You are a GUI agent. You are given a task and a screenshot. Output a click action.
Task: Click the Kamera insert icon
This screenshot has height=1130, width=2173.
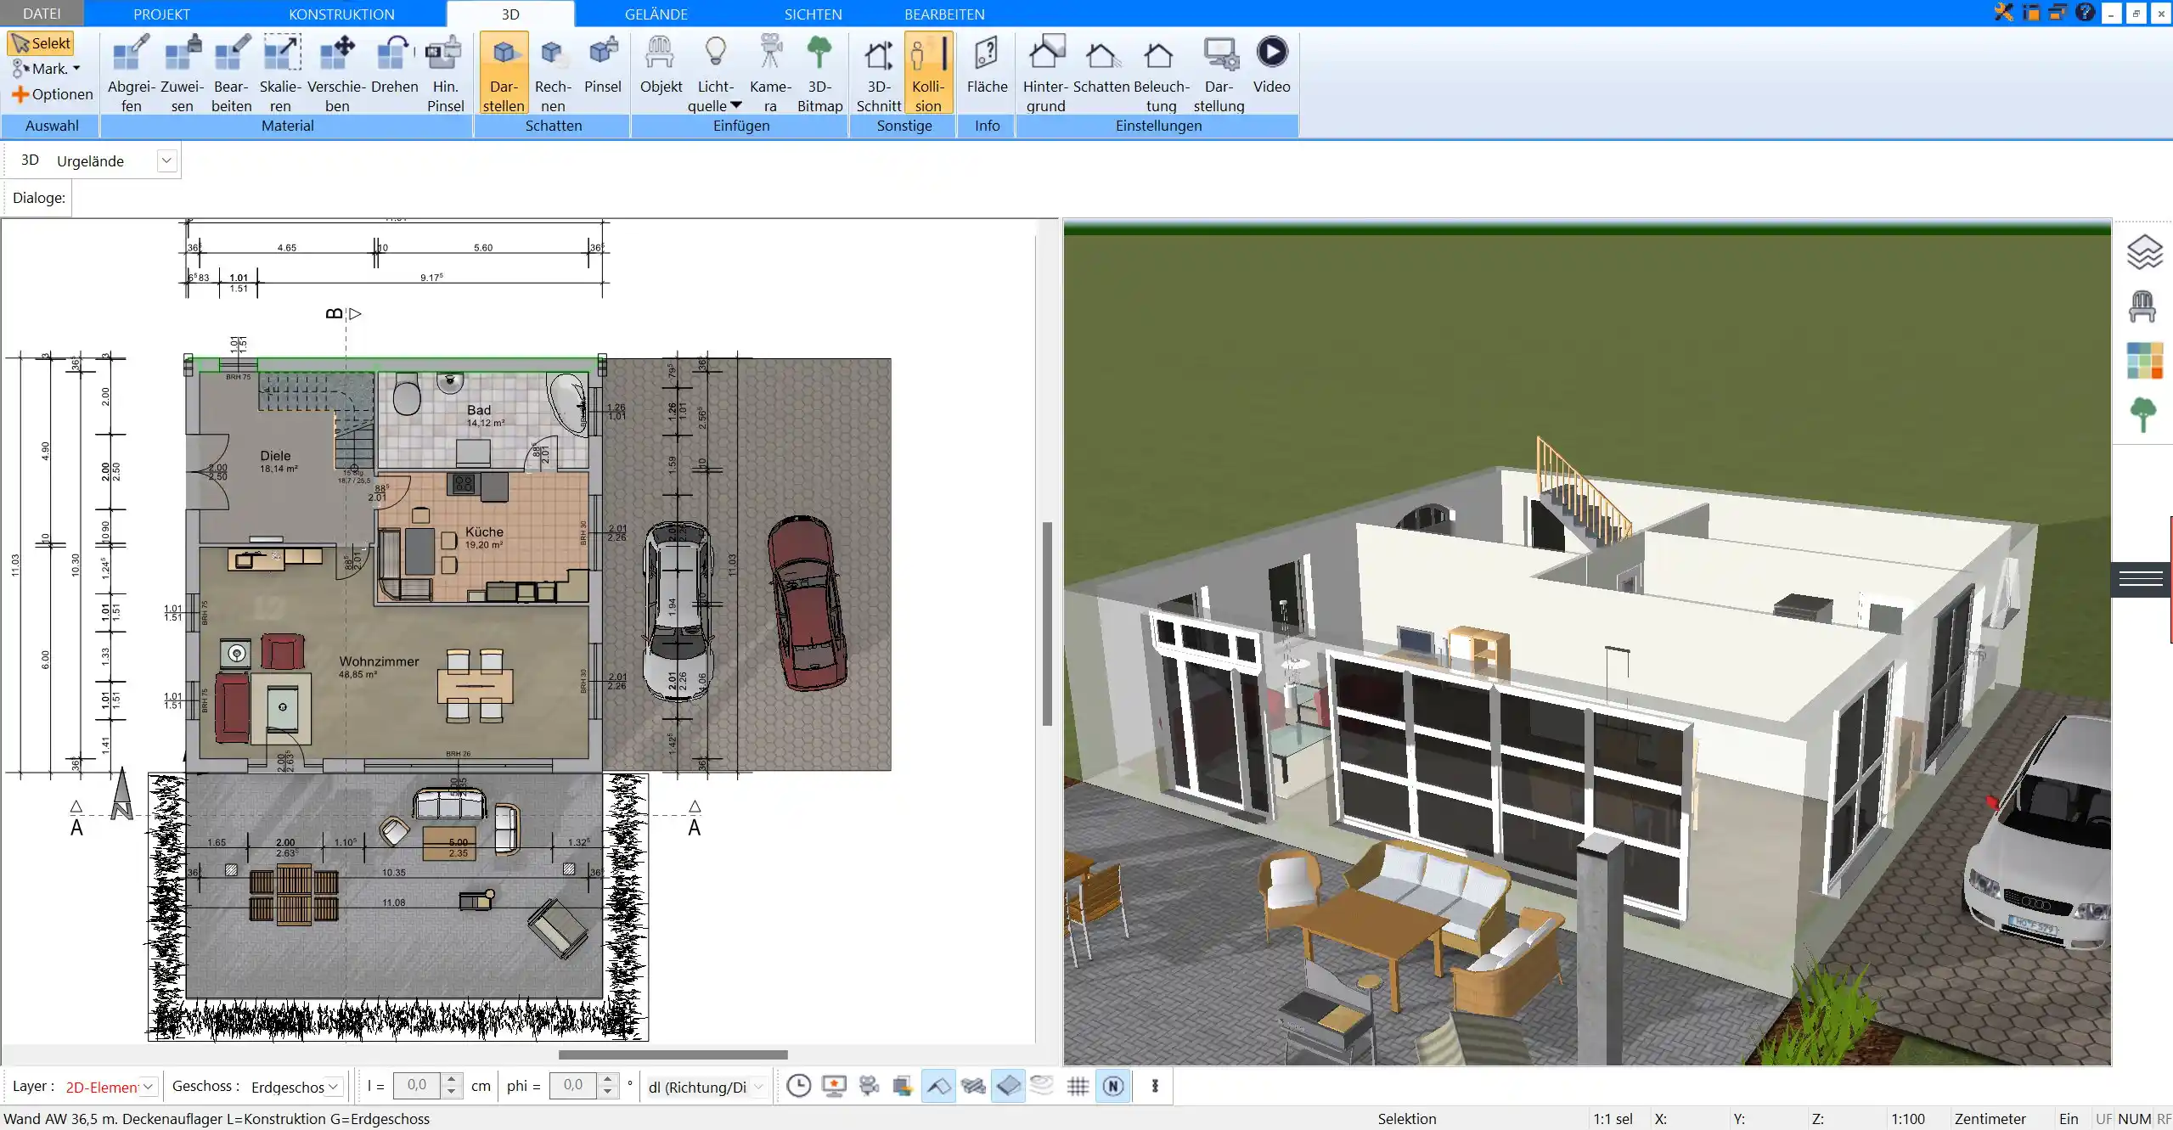tap(770, 72)
